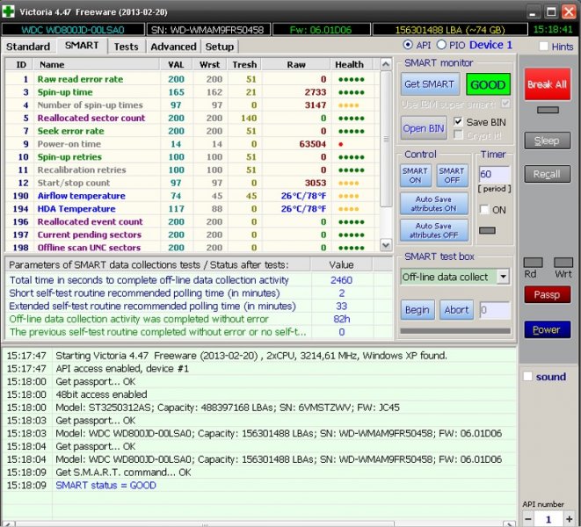Sort by the ID column header

(x=20, y=64)
